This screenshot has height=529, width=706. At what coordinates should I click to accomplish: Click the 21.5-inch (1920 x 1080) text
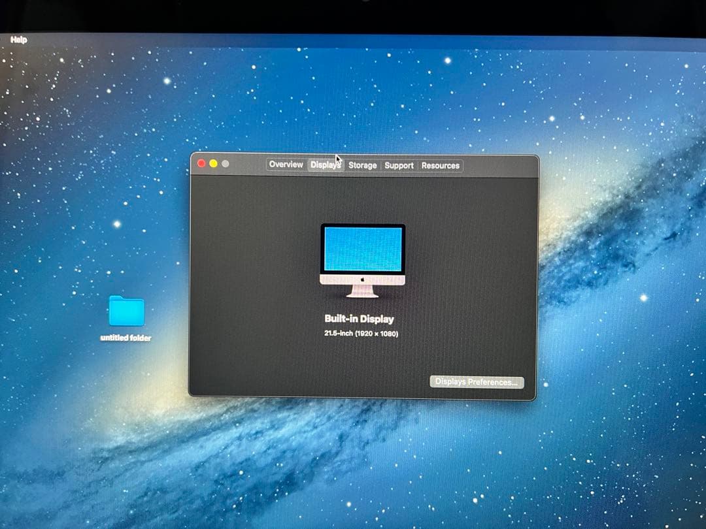click(x=361, y=333)
